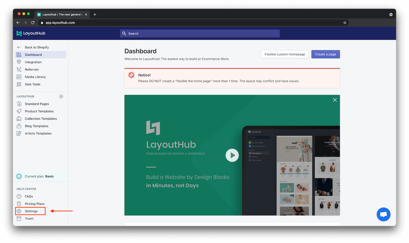The height and width of the screenshot is (243, 409).
Task: Click the Current plan info icon
Action: (x=19, y=176)
